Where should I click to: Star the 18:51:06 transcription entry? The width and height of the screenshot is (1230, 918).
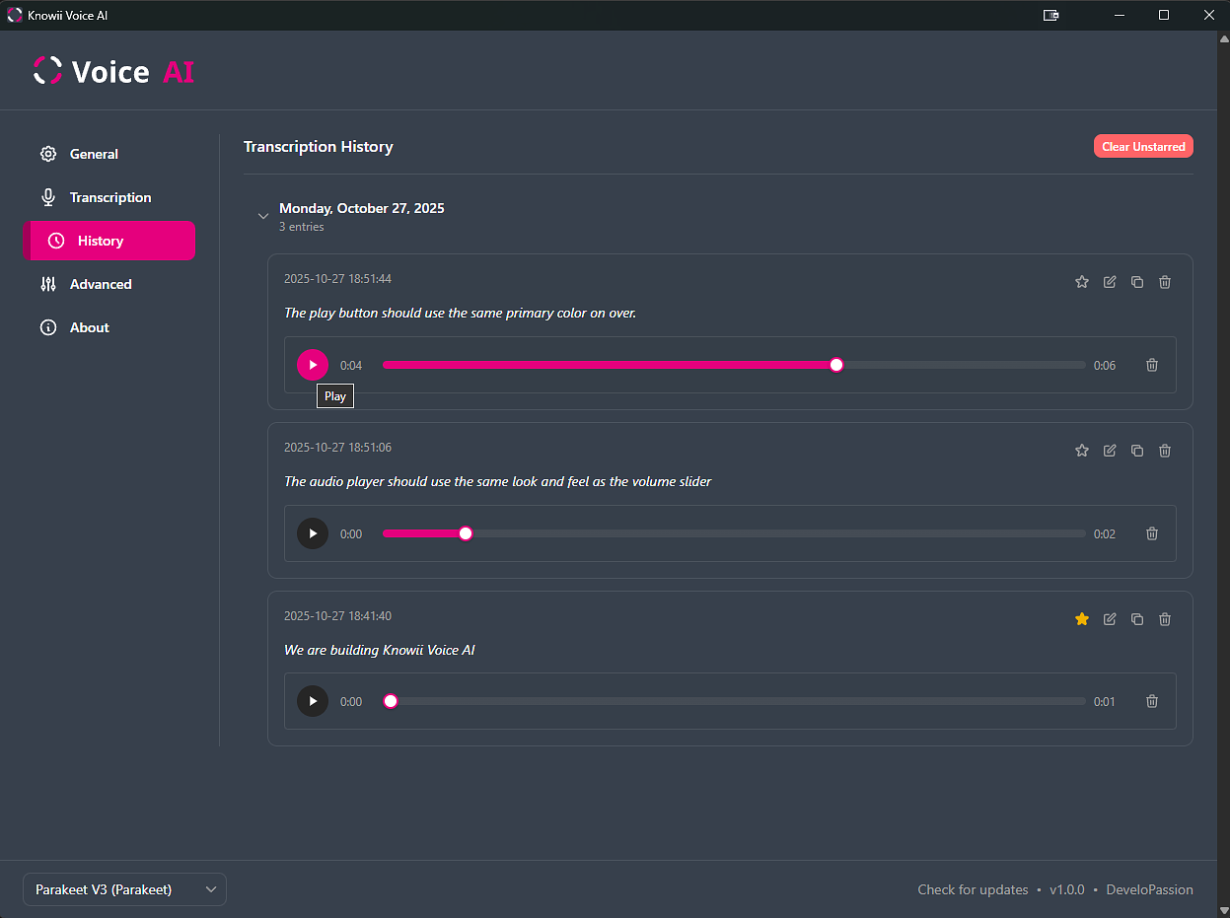coord(1082,451)
